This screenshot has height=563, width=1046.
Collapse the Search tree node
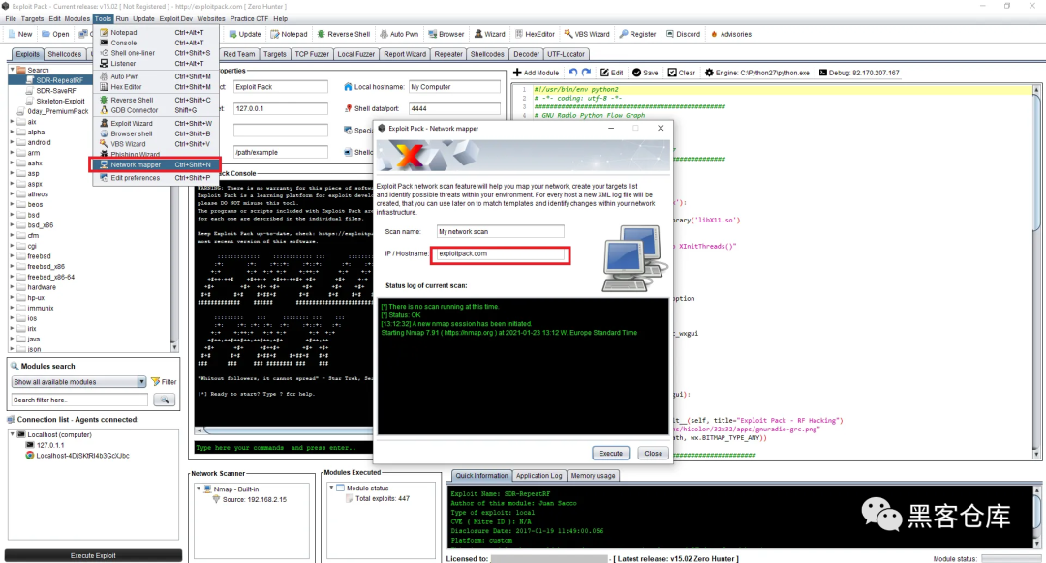click(12, 70)
